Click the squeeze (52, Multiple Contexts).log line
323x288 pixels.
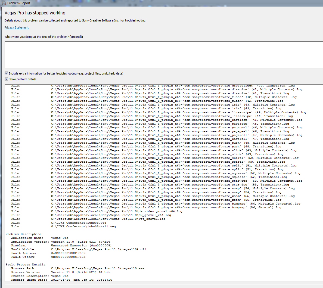click(x=156, y=173)
